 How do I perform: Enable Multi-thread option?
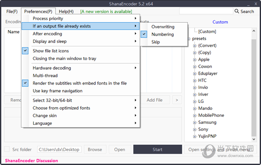(81, 76)
